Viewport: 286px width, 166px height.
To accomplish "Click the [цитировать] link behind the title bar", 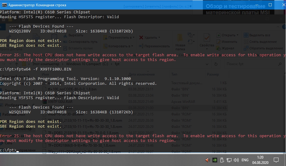I will pyautogui.click(x=133, y=6).
